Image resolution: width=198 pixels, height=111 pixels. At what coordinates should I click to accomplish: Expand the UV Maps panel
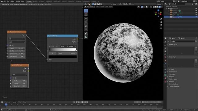[171, 69]
